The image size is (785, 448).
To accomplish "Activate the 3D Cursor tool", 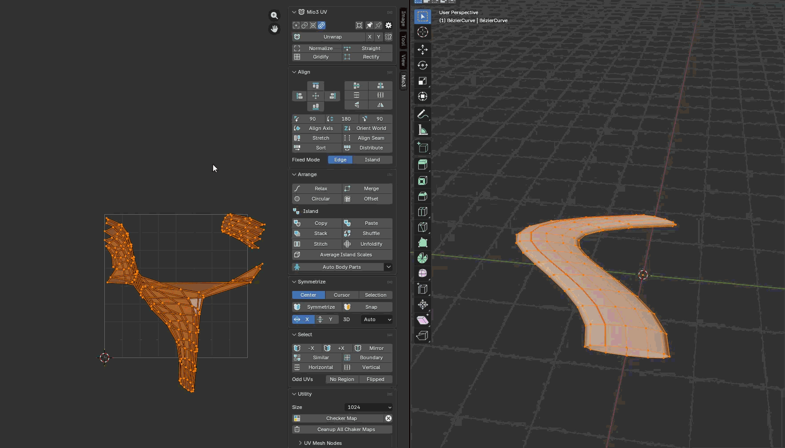I will pos(422,32).
